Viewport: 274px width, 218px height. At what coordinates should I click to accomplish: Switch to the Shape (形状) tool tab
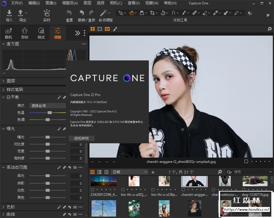(x=25, y=33)
